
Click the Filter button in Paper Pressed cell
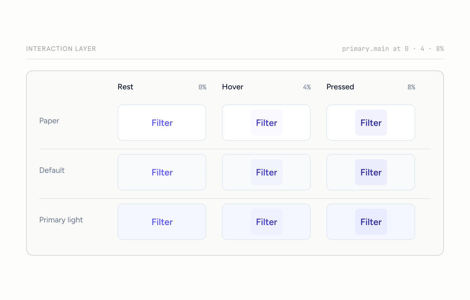pos(371,123)
